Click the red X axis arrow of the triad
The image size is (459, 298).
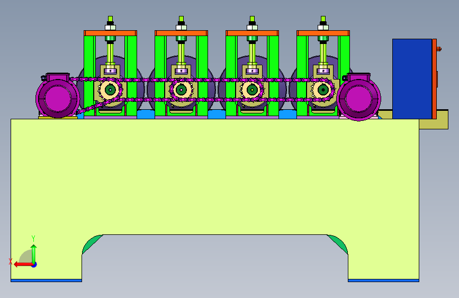(x=23, y=265)
